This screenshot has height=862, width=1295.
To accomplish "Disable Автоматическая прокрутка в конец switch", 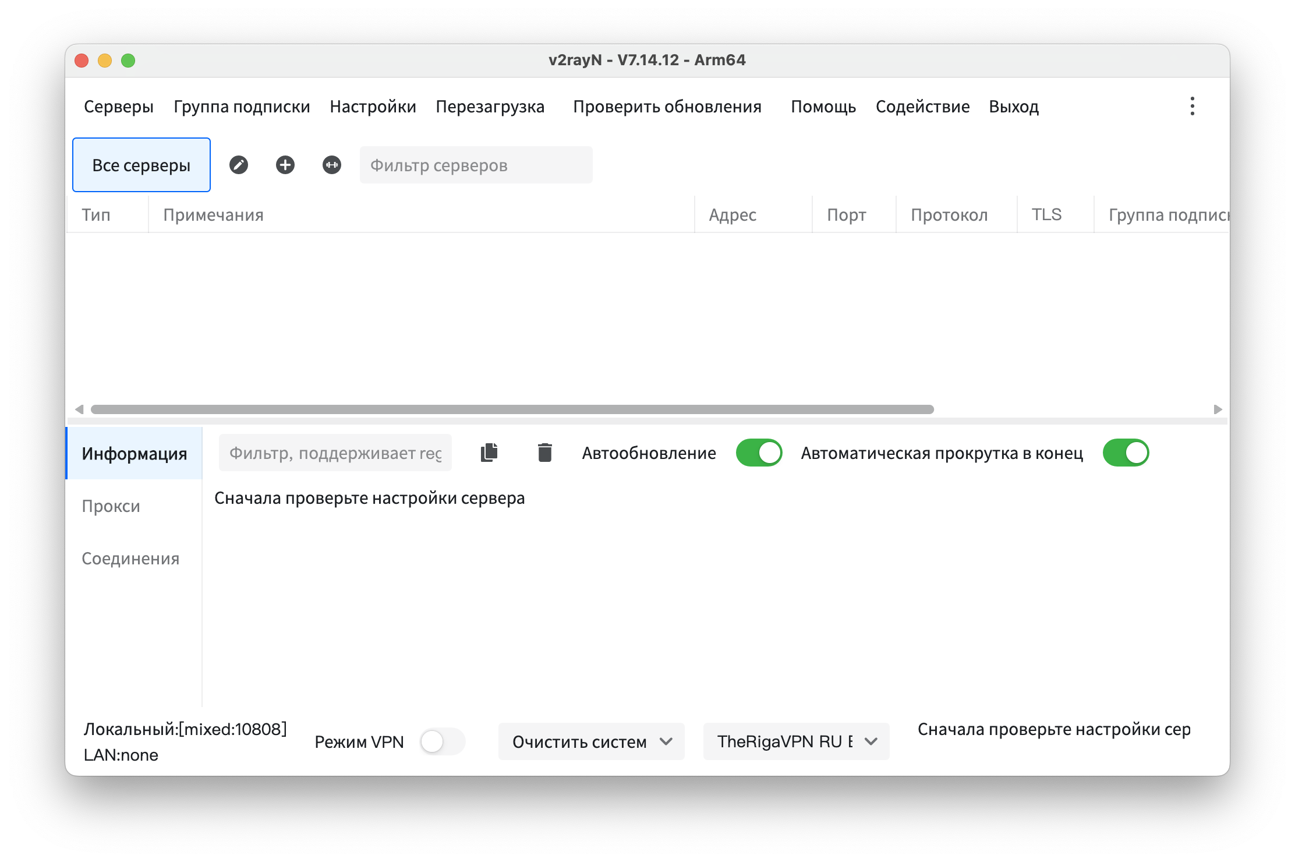I will pyautogui.click(x=1126, y=453).
